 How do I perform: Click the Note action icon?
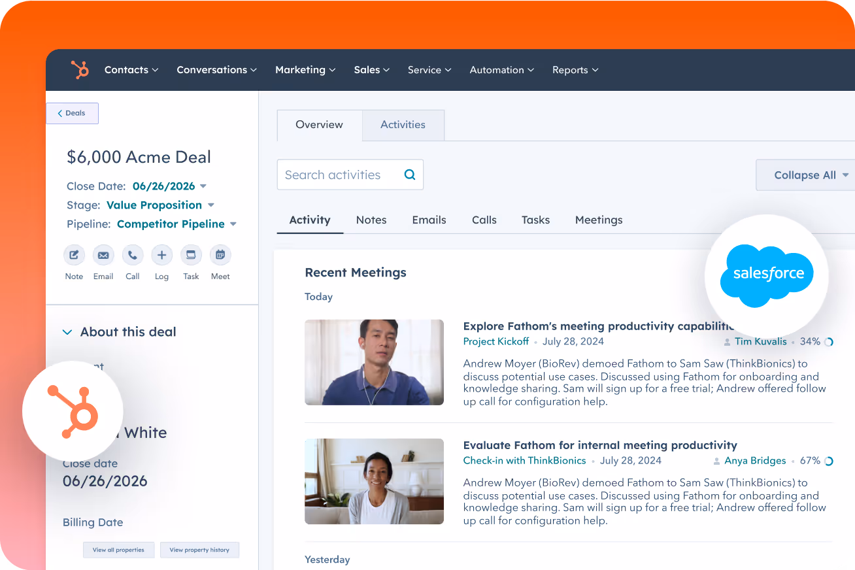pos(74,255)
